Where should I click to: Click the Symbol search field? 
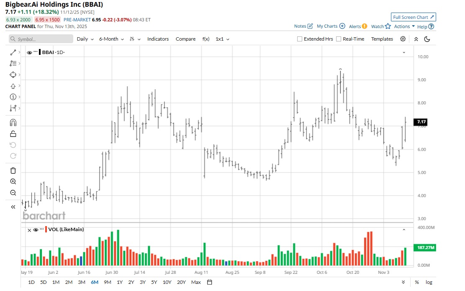(41, 39)
